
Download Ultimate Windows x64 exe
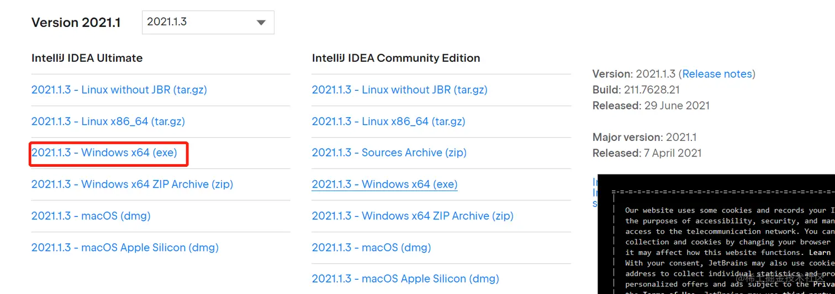pos(104,153)
